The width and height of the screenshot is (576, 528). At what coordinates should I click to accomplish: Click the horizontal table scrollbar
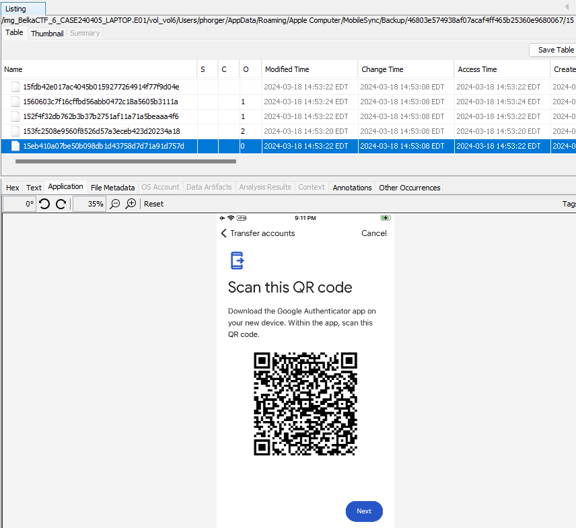(x=126, y=161)
